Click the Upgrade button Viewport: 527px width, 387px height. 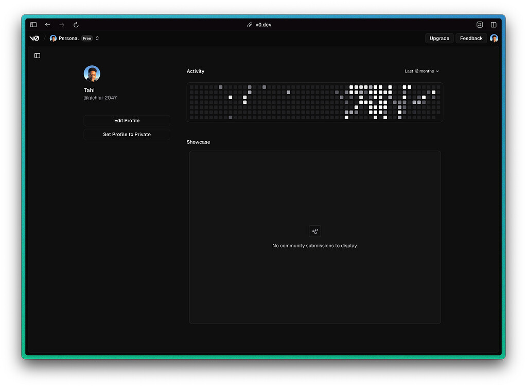click(x=439, y=38)
